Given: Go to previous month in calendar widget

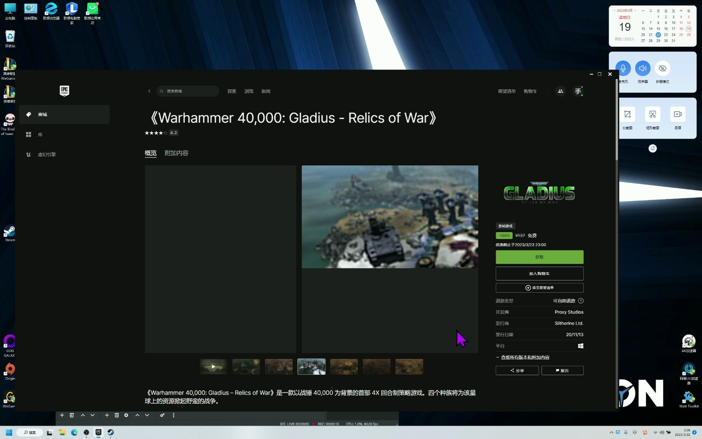Looking at the screenshot, I should tap(615, 11).
